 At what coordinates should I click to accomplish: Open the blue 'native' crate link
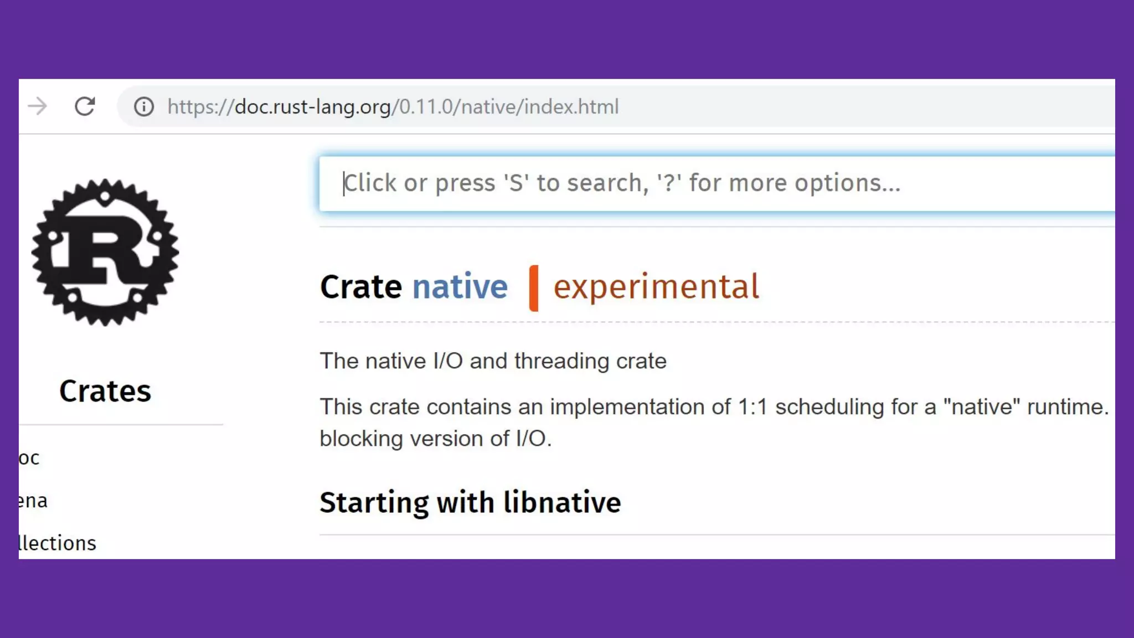(x=460, y=287)
